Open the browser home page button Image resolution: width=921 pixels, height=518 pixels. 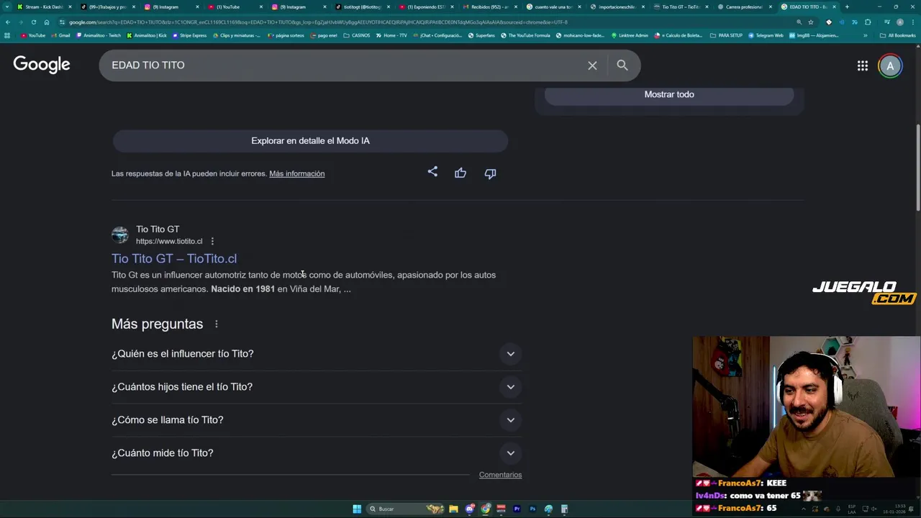coord(47,22)
